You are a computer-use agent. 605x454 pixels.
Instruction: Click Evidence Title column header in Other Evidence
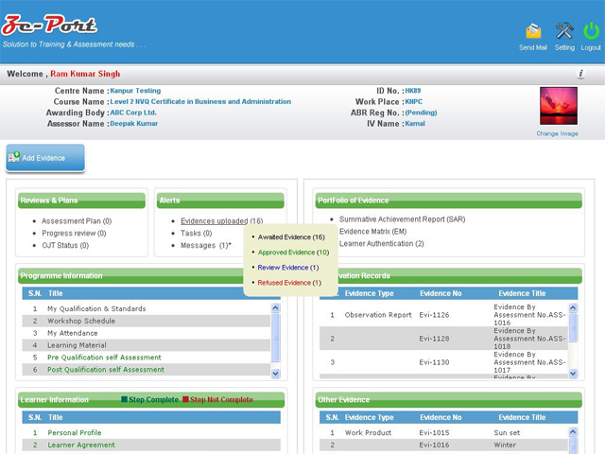click(522, 417)
